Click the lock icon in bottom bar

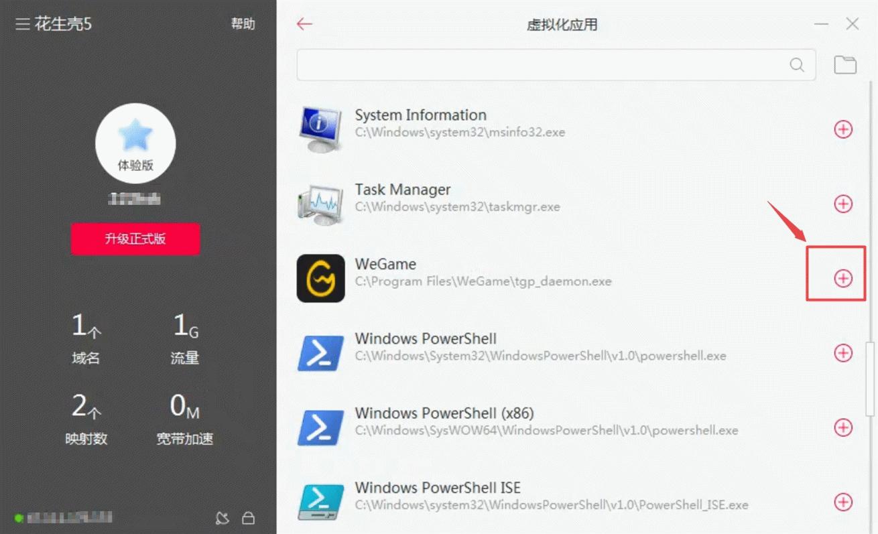click(248, 518)
